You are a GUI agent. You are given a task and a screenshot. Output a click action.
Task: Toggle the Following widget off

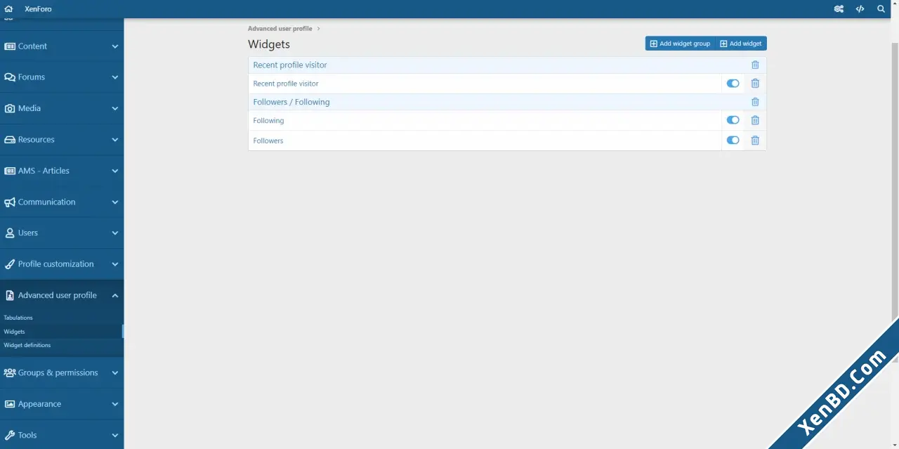[733, 120]
